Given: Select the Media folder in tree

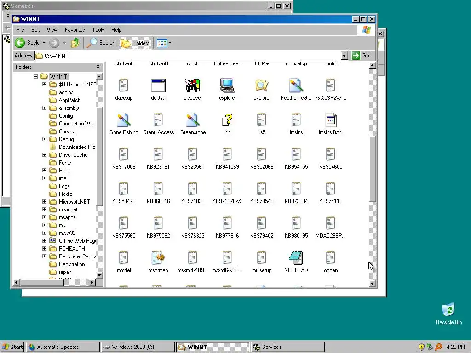Looking at the screenshot, I should [65, 194].
